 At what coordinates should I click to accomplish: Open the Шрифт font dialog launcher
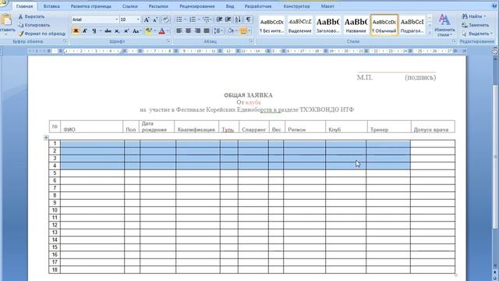click(x=168, y=41)
